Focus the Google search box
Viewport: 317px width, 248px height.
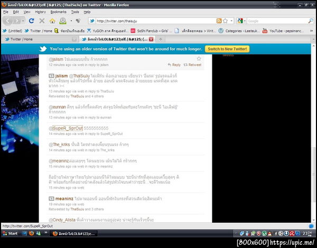pos(277,21)
